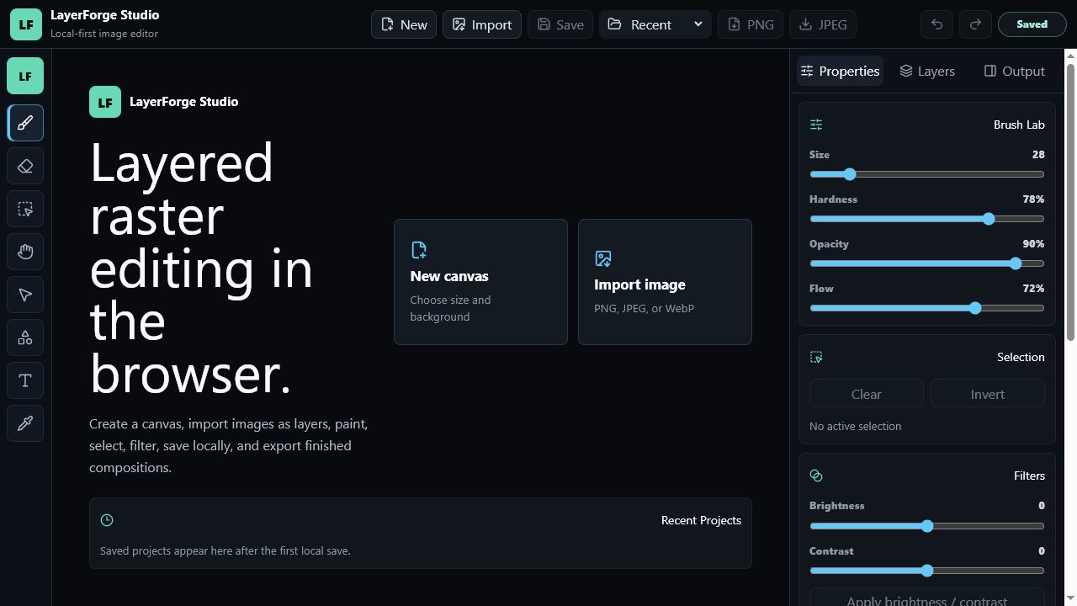Screen dimensions: 1077x606
Task: Activate the Hand pan tool
Action: click(x=25, y=252)
